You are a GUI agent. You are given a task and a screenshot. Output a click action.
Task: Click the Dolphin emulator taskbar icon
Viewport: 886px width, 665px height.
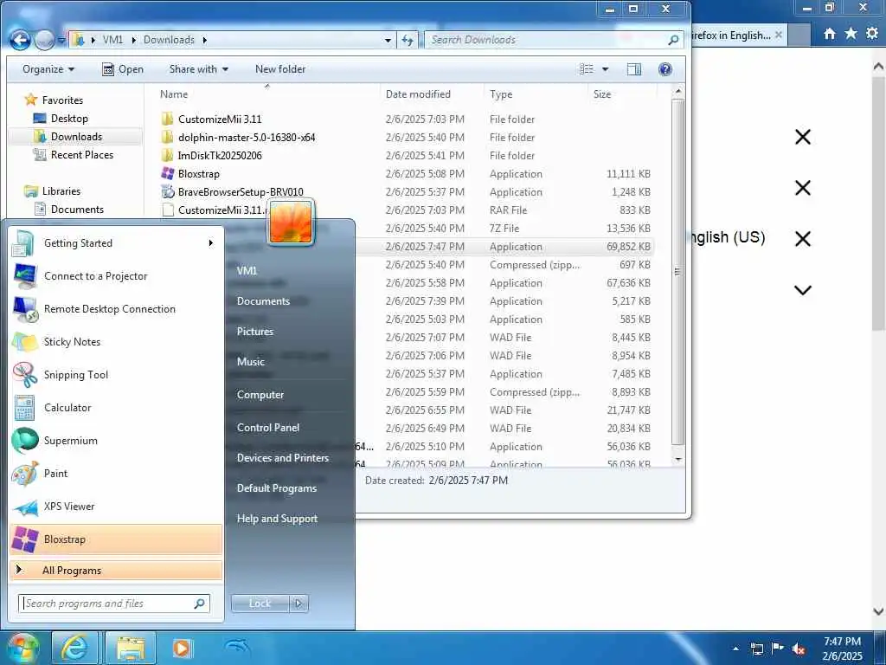tap(237, 647)
